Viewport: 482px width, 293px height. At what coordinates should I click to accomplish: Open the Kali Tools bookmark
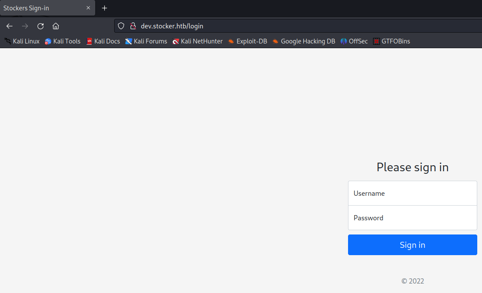tap(63, 41)
